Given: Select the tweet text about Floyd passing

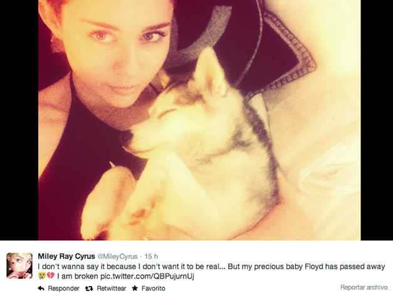Looking at the screenshot, I should coord(211,271).
